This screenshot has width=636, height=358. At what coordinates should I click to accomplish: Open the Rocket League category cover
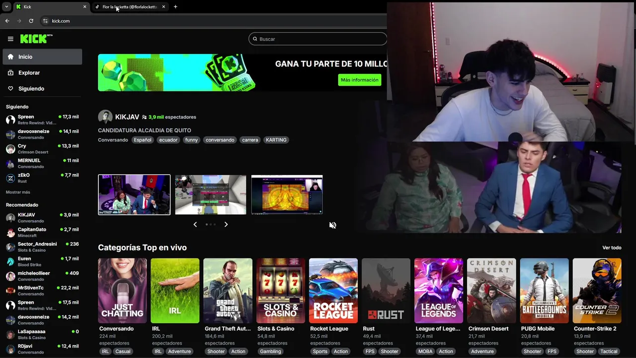coord(333,290)
